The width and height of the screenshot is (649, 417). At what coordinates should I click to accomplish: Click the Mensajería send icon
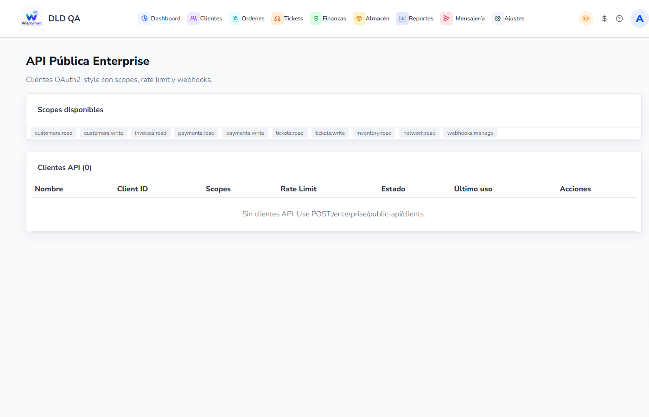pyautogui.click(x=446, y=19)
